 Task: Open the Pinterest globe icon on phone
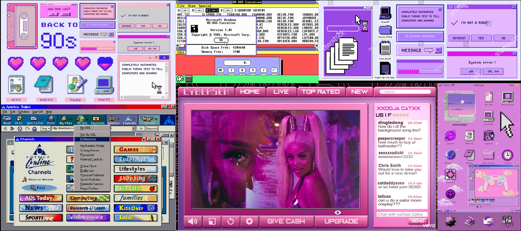point(450,155)
